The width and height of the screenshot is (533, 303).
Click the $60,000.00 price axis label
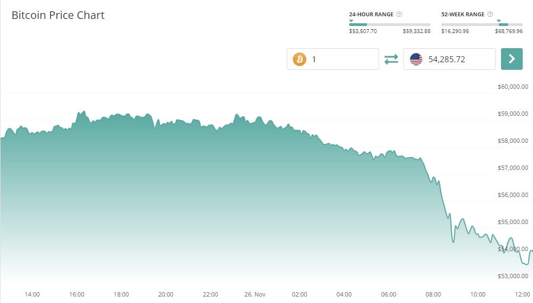(512, 87)
